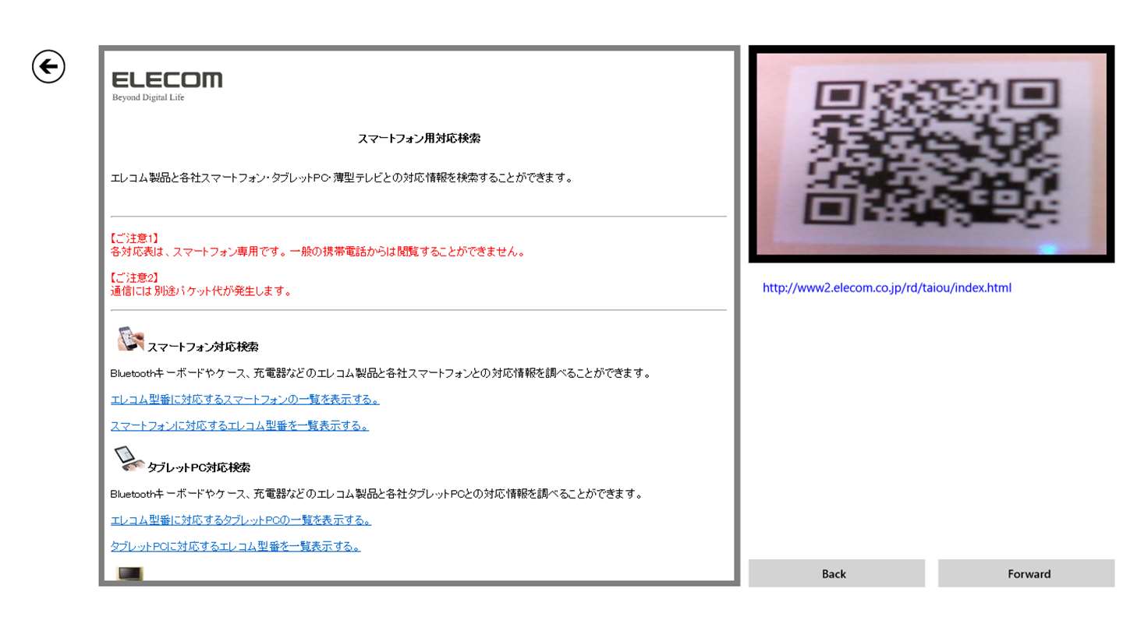Click the heading スマートフォン用対応検索
Screen dimensions: 1123x631
419,139
